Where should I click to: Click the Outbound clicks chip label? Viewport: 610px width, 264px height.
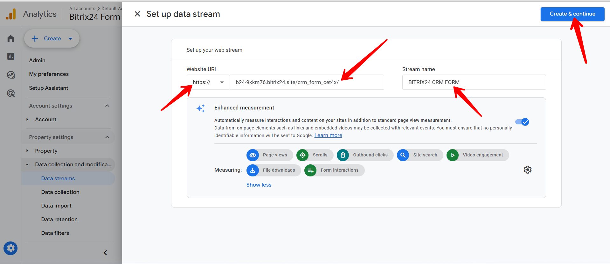(371, 155)
